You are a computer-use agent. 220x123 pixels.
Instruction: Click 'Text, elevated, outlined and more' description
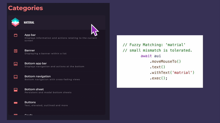(46, 106)
